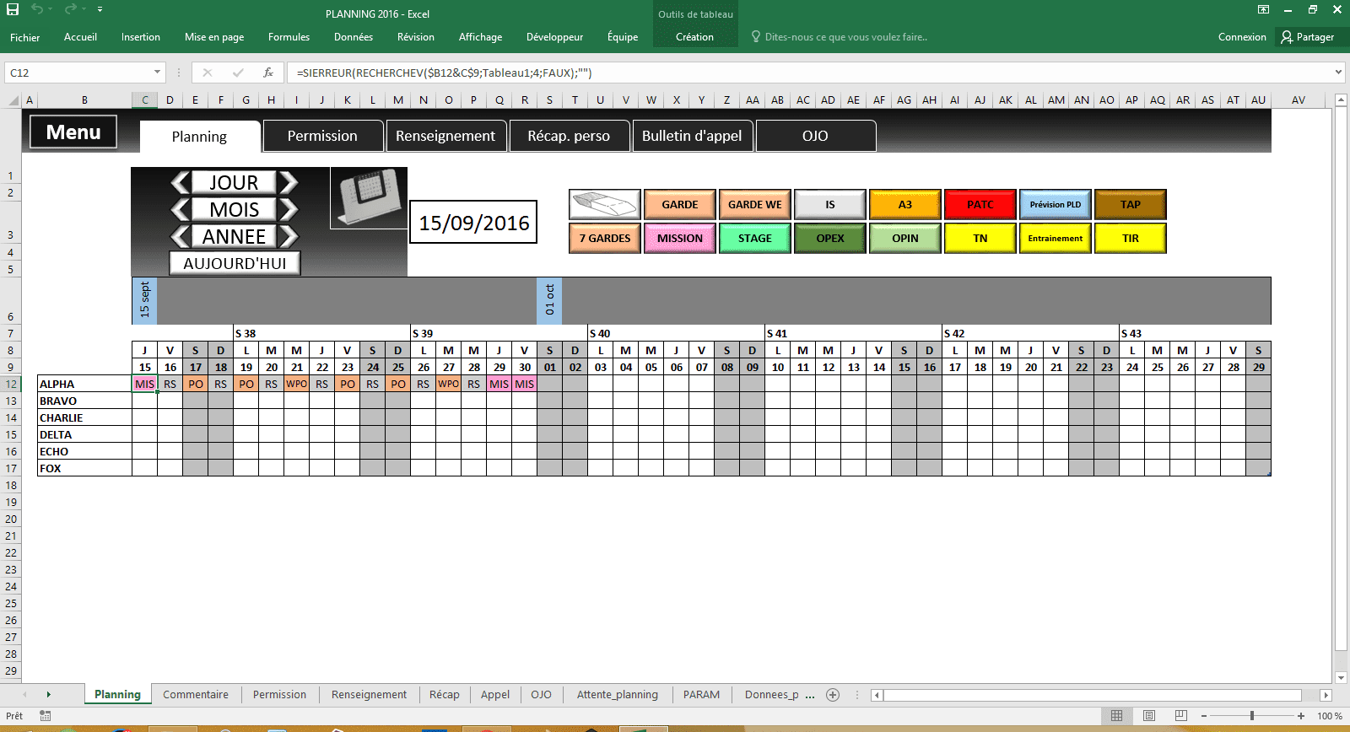Go to next year with ANNEE right arrow

point(289,236)
